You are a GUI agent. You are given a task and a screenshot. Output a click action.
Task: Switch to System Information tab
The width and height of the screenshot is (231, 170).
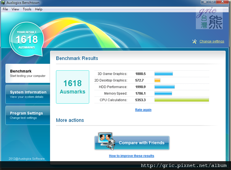[x=28, y=94]
